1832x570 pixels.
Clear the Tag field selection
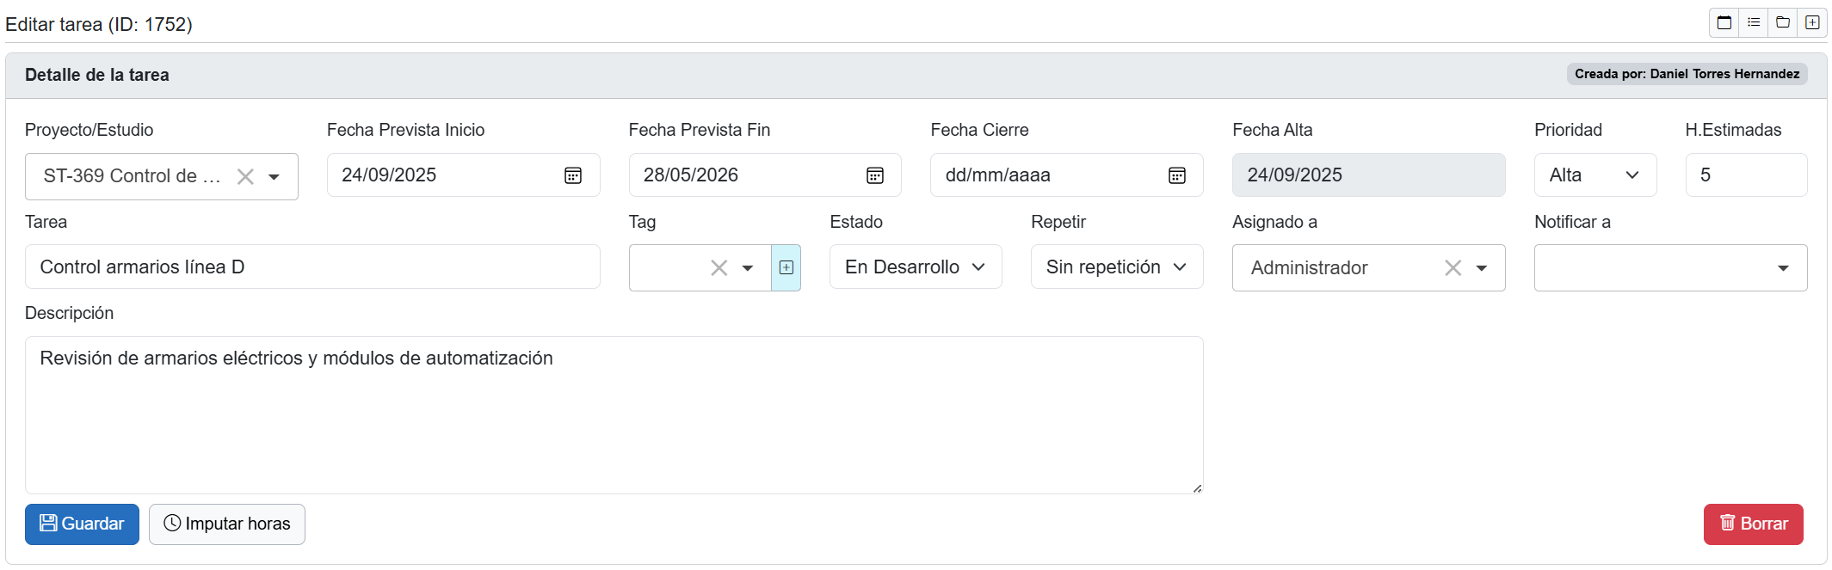(719, 268)
